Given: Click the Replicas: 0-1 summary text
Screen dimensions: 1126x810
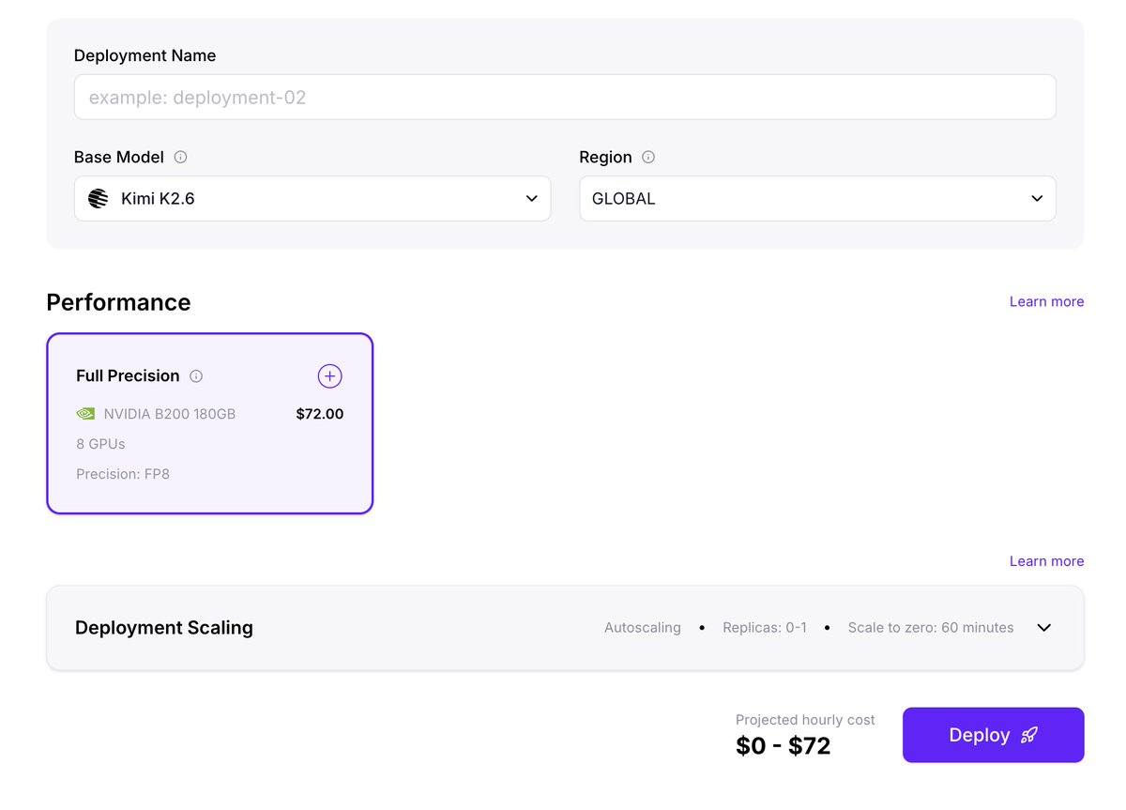Looking at the screenshot, I should point(765,628).
